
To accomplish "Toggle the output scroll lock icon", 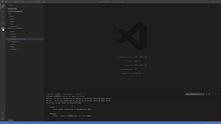I will tap(209, 94).
